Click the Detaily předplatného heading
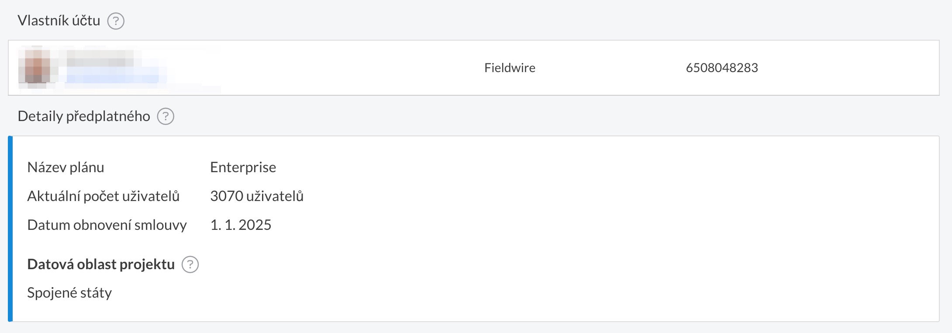The image size is (952, 333). pyautogui.click(x=84, y=116)
